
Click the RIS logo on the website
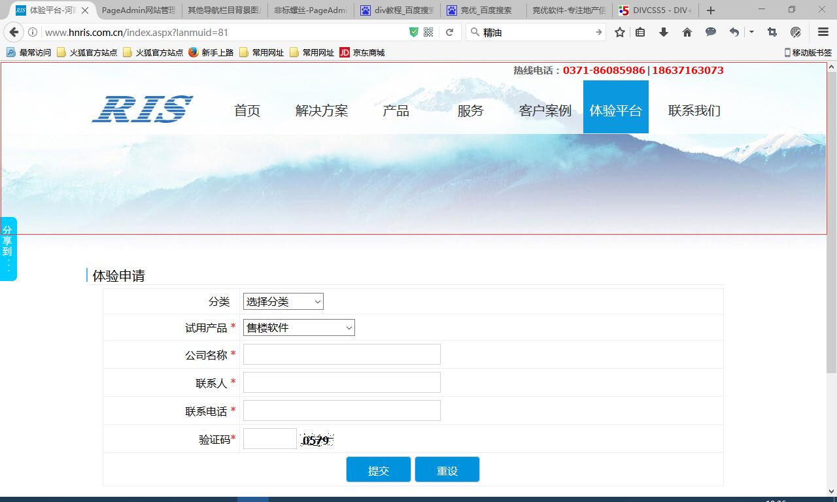[143, 109]
